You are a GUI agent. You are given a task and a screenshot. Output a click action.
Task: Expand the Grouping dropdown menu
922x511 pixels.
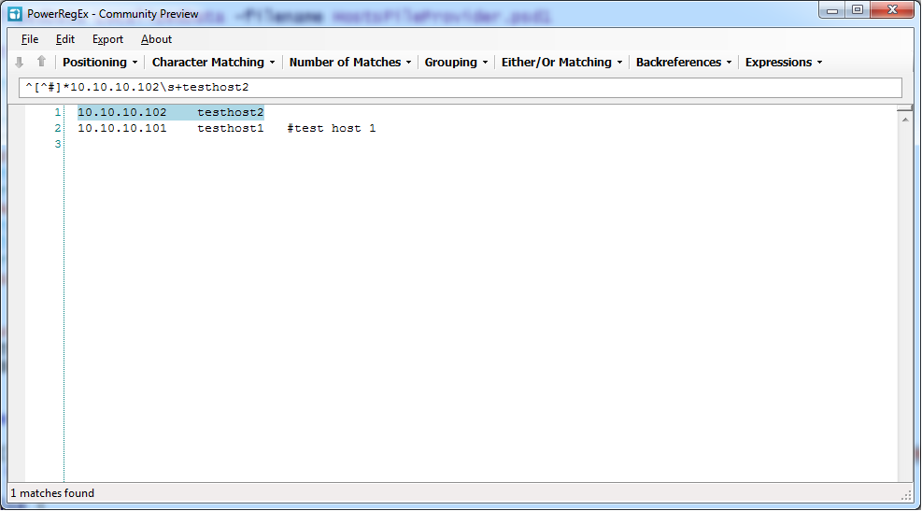(457, 62)
